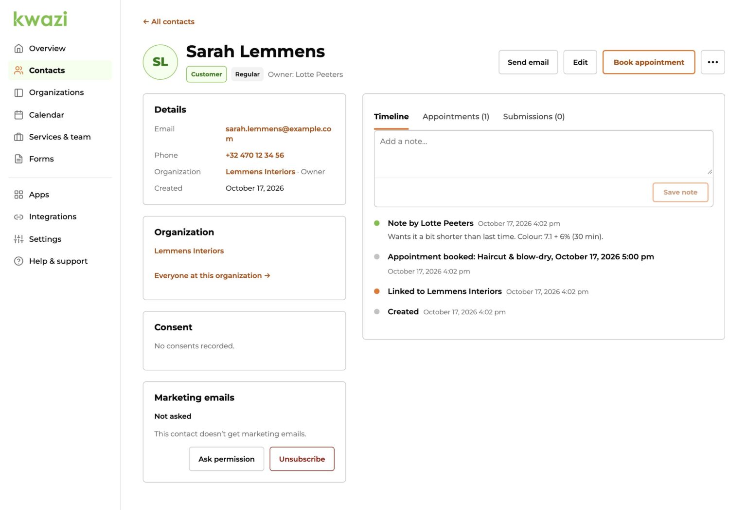Click the Regular tag
Image resolution: width=747 pixels, height=521 pixels.
pyautogui.click(x=247, y=74)
